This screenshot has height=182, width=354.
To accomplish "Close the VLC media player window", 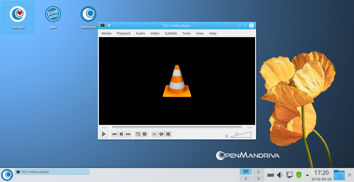I will [x=251, y=25].
